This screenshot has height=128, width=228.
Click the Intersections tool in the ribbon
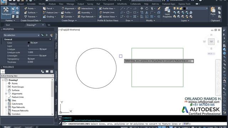point(86,9)
